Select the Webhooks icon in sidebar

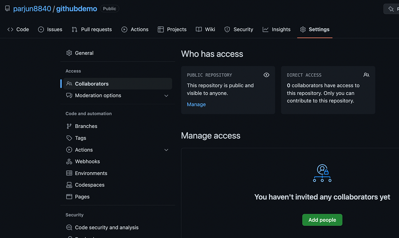tap(69, 161)
